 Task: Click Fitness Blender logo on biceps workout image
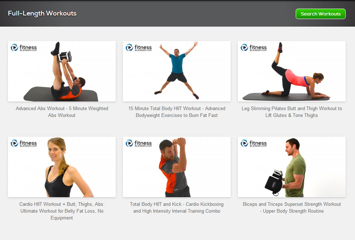(254, 143)
